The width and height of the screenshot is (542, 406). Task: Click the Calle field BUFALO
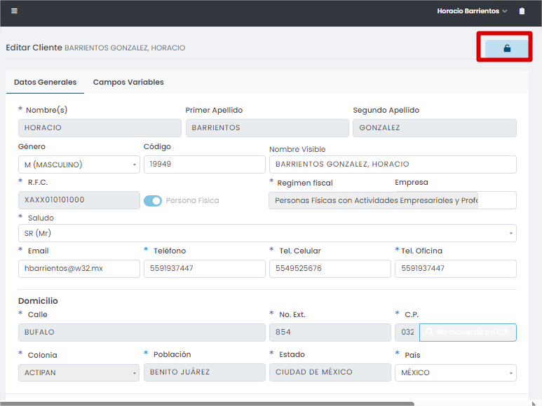coord(142,332)
